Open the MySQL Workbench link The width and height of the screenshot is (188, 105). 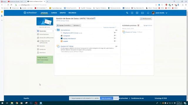tap(69, 39)
